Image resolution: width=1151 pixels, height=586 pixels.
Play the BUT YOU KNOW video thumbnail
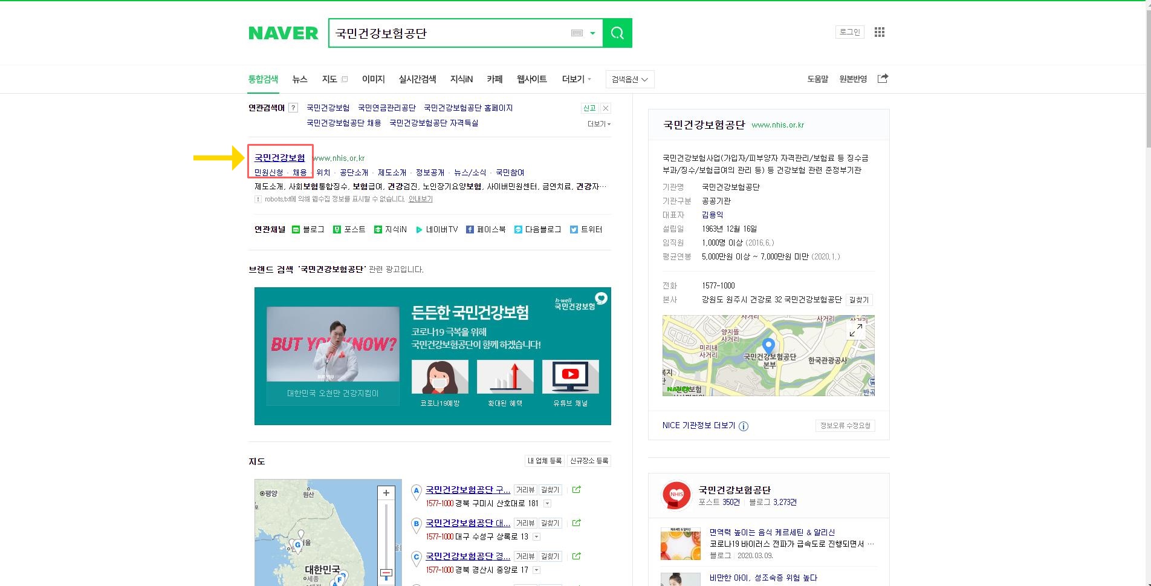click(x=333, y=344)
